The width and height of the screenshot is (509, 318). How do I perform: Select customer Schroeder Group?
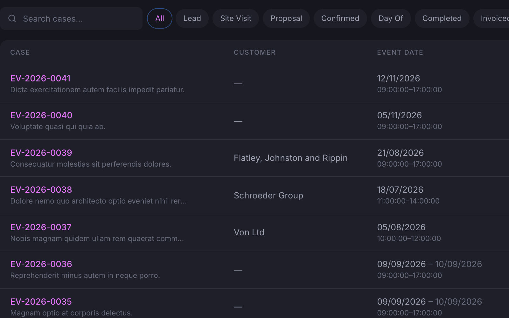click(268, 195)
